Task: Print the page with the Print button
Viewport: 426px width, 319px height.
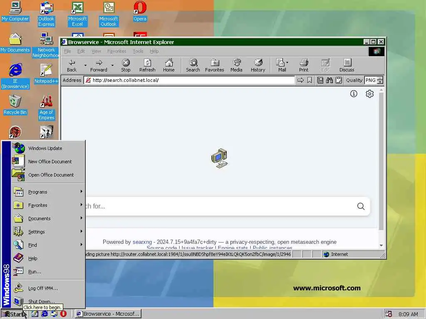Action: [x=304, y=65]
